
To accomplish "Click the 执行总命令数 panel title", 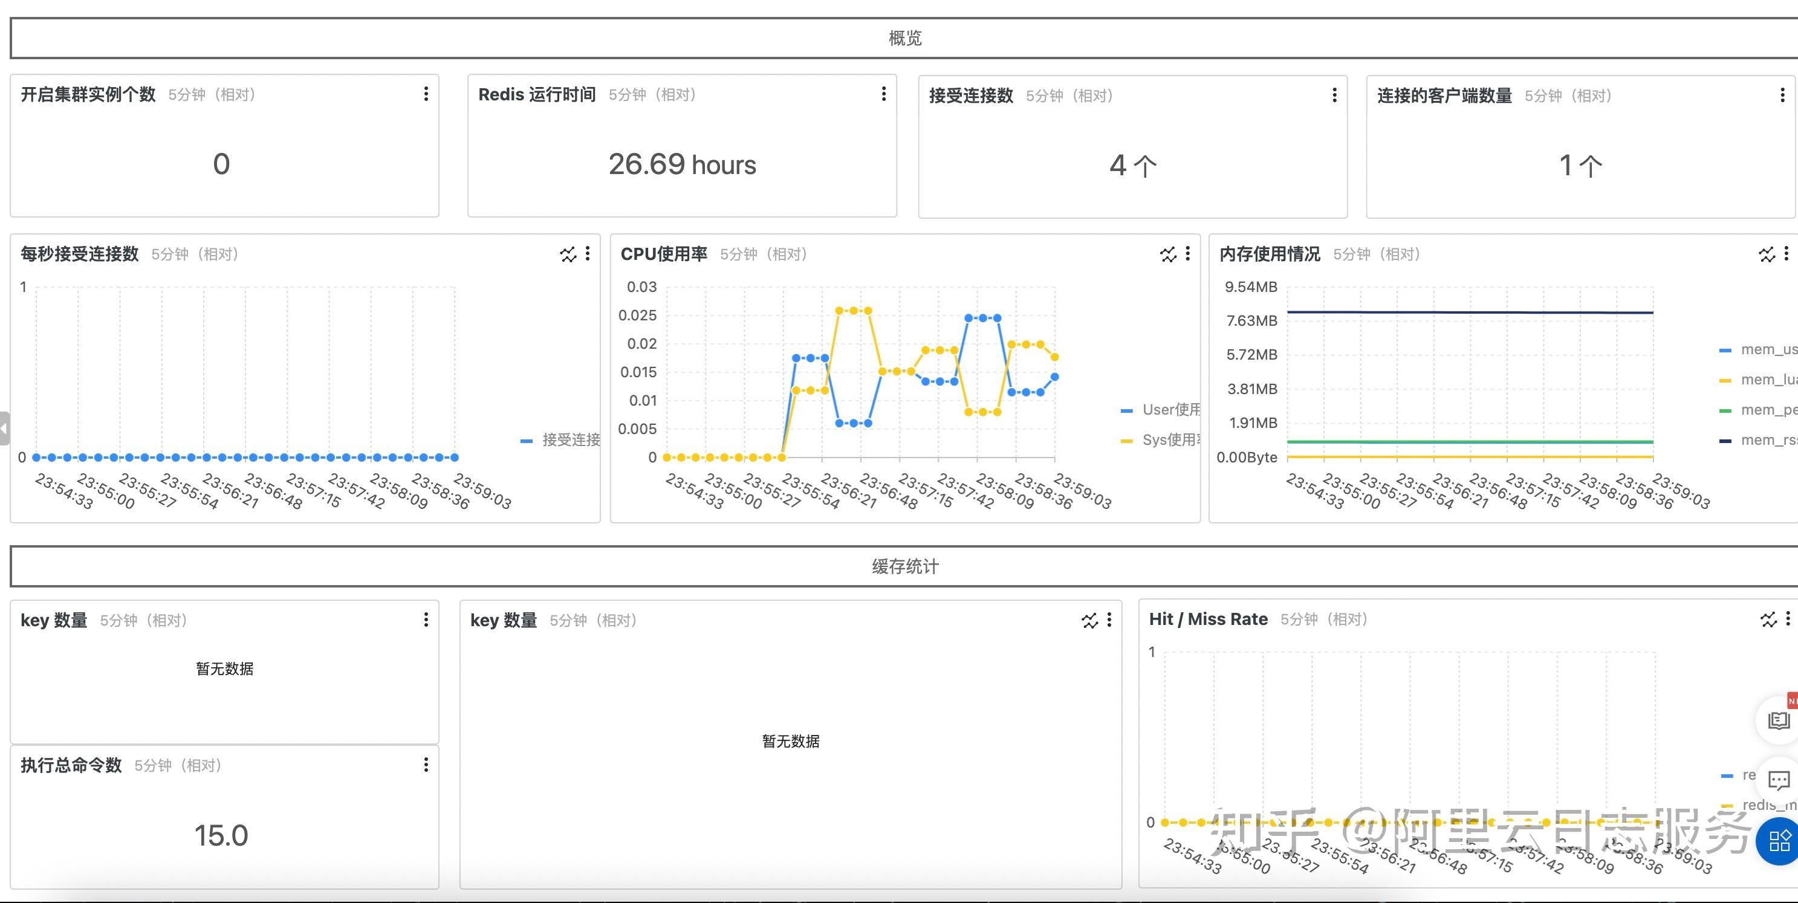I will click(71, 765).
